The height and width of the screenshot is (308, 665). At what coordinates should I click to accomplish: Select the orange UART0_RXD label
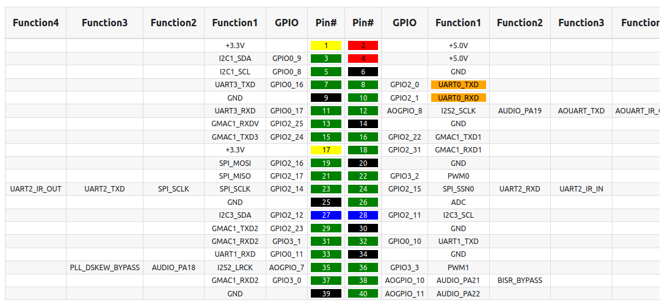[459, 98]
